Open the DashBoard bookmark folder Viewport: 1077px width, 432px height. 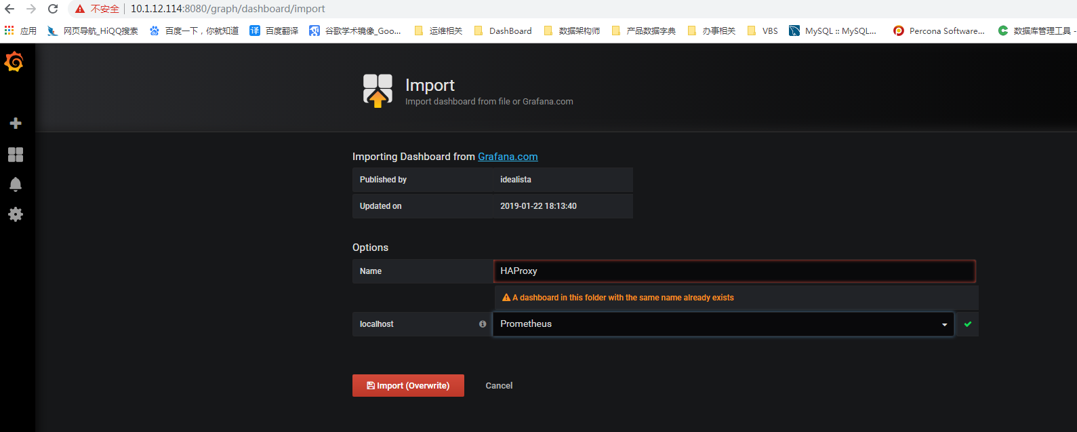(x=503, y=31)
